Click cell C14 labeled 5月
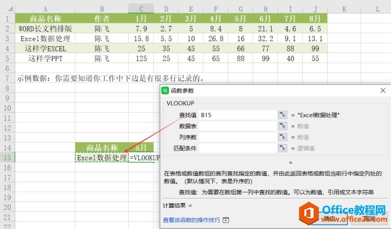This screenshot has width=391, height=229. click(141, 147)
